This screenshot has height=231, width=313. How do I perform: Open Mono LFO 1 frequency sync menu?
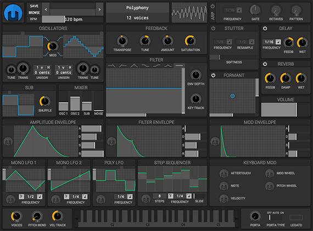click(x=40, y=196)
